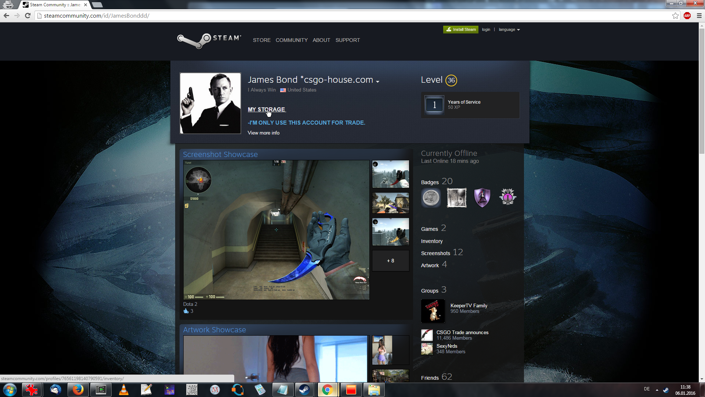Screen dimensions: 705x397
Task: Show hidden system tray icons arrow
Action: 657,390
